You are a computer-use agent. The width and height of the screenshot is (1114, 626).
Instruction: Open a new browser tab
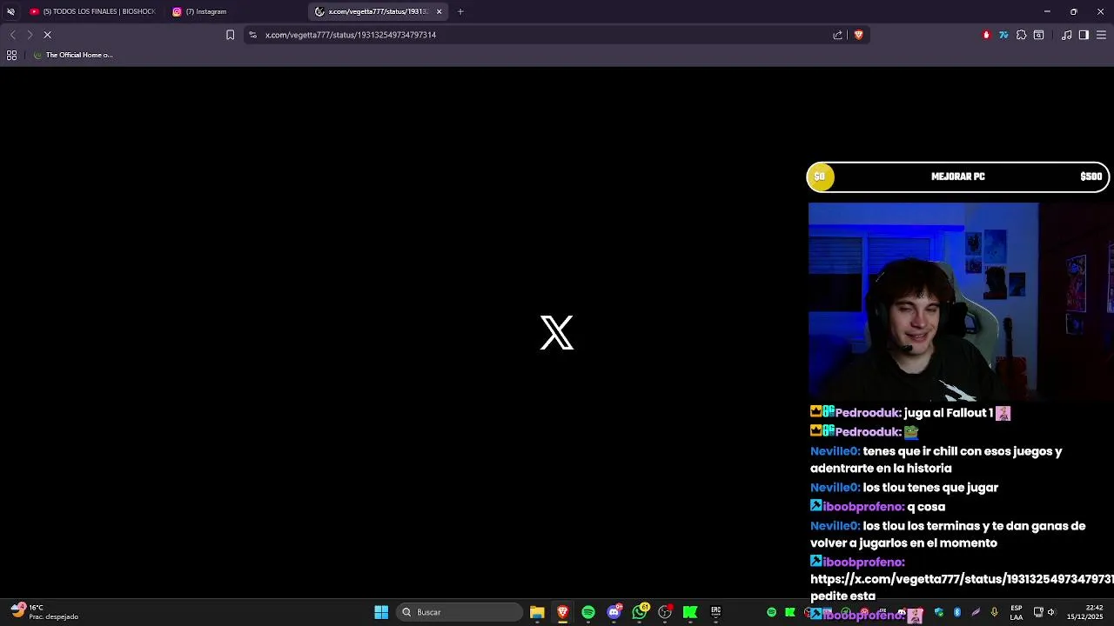pyautogui.click(x=460, y=11)
